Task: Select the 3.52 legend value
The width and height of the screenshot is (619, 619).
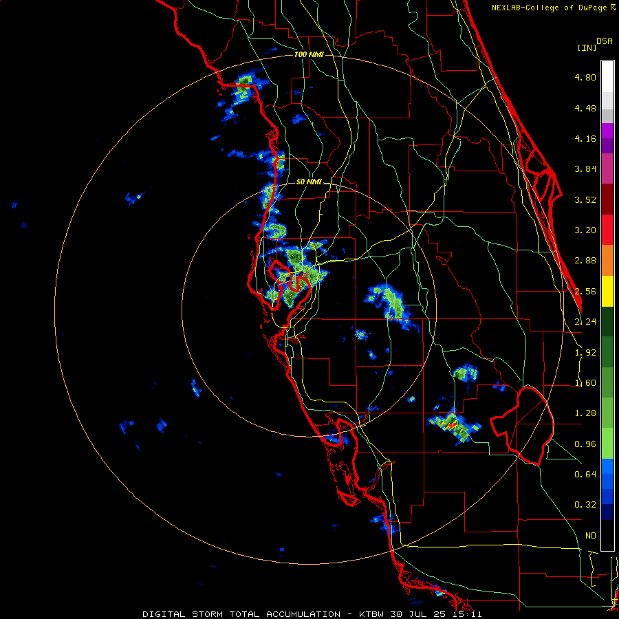Action: 585,199
